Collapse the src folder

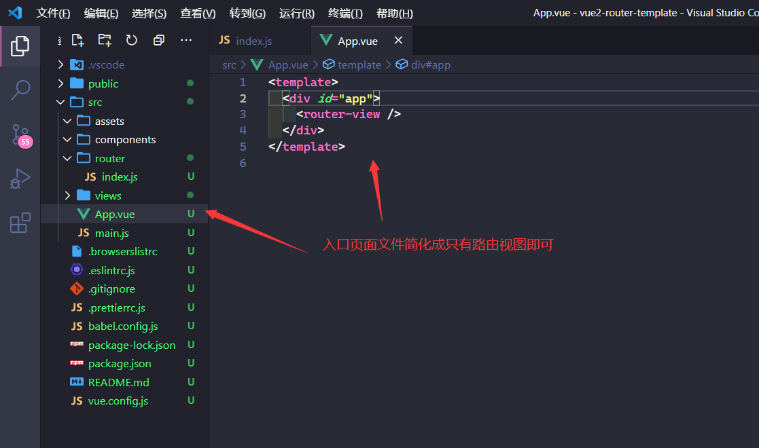pyautogui.click(x=94, y=102)
